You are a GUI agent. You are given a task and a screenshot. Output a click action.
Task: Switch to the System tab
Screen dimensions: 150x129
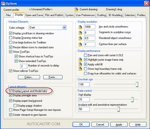69,15
